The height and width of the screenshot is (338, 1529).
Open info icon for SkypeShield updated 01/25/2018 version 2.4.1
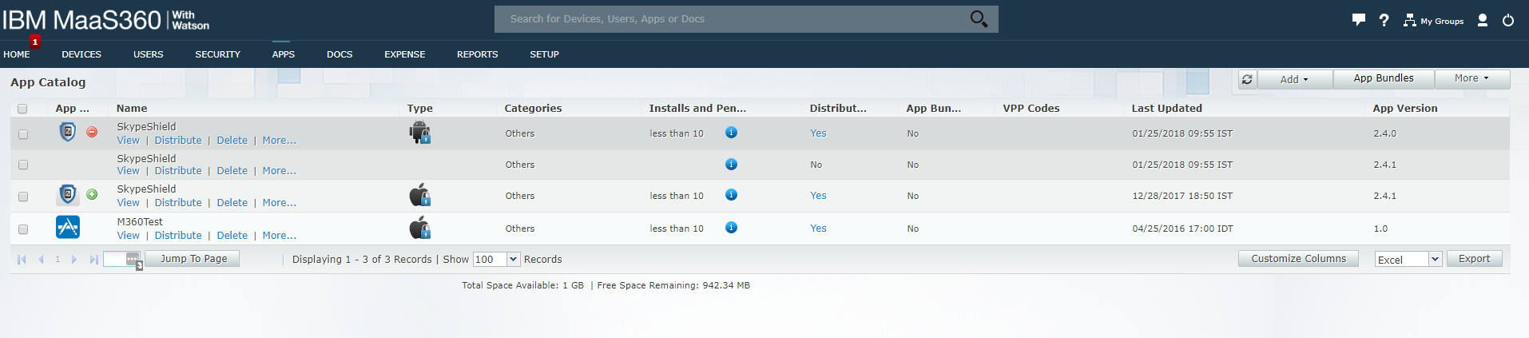pyautogui.click(x=731, y=164)
